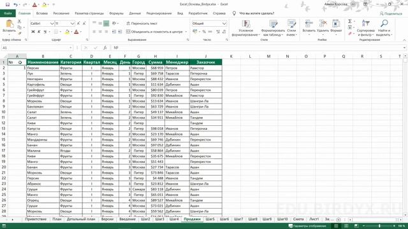Viewport: 408px width, 229px height.
Task: Click the AutoSum sigma icon
Action: (x=350, y=21)
